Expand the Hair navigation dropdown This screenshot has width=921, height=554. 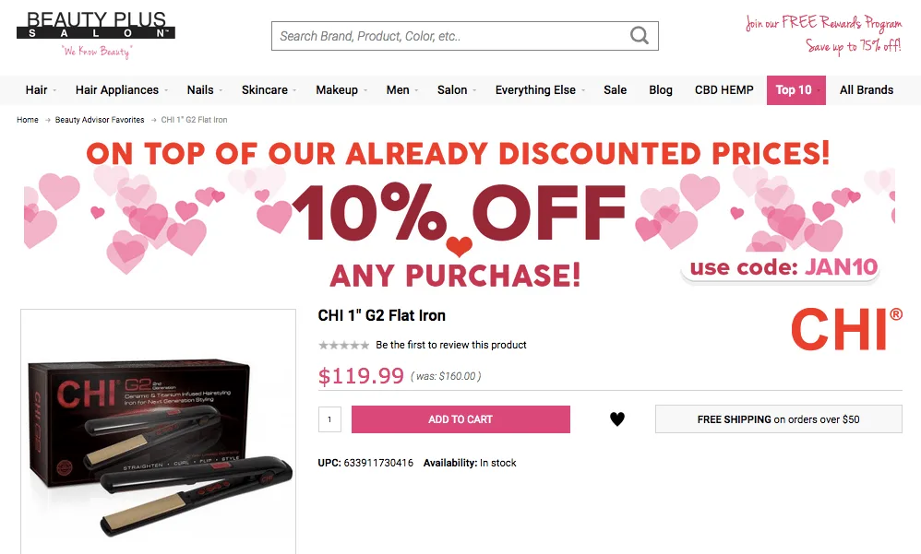37,89
